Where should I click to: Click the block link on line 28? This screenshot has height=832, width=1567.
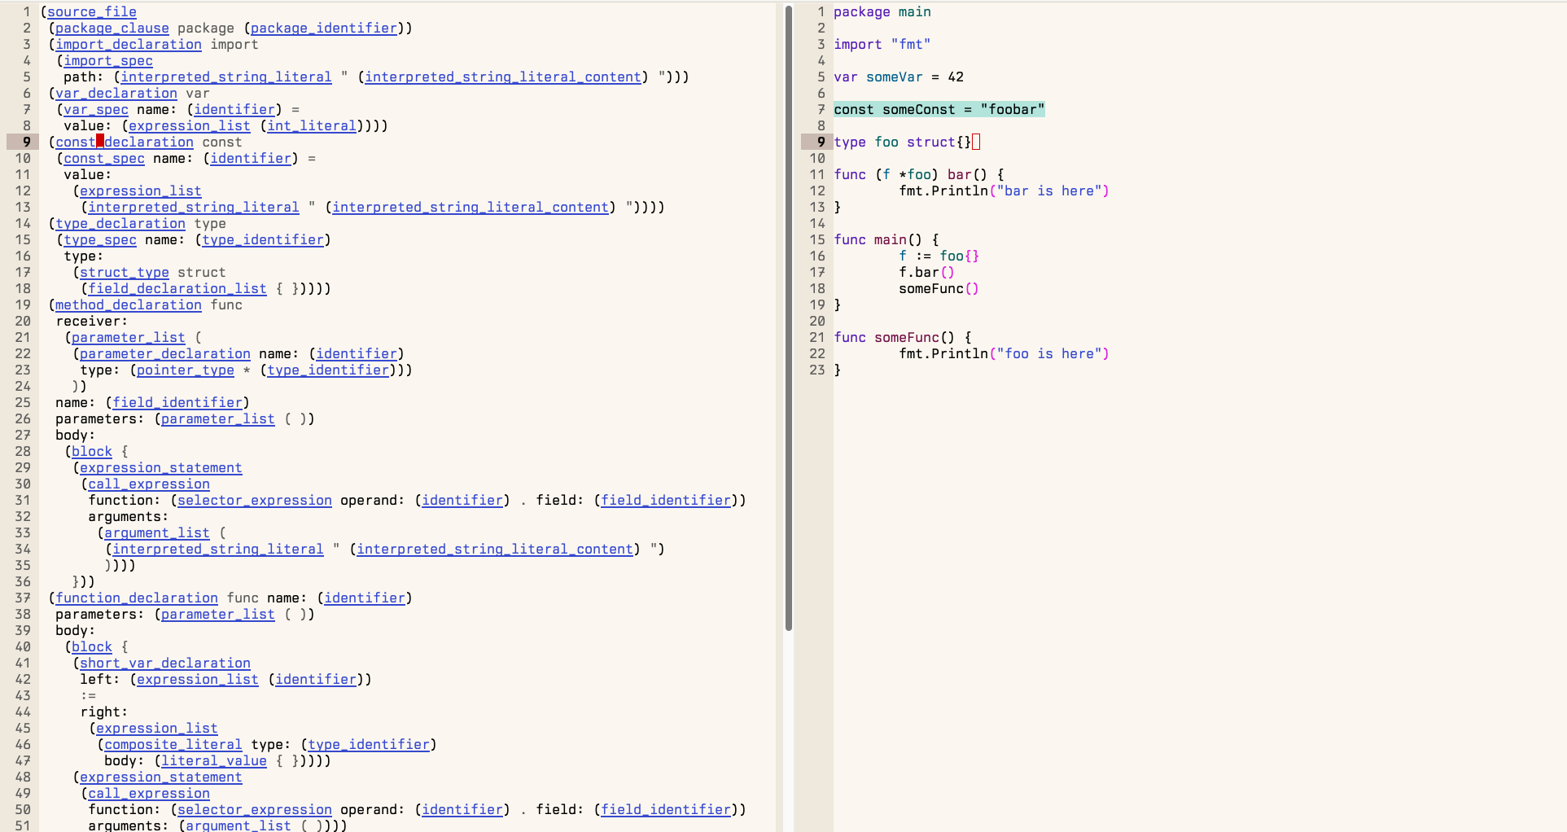[x=92, y=452]
